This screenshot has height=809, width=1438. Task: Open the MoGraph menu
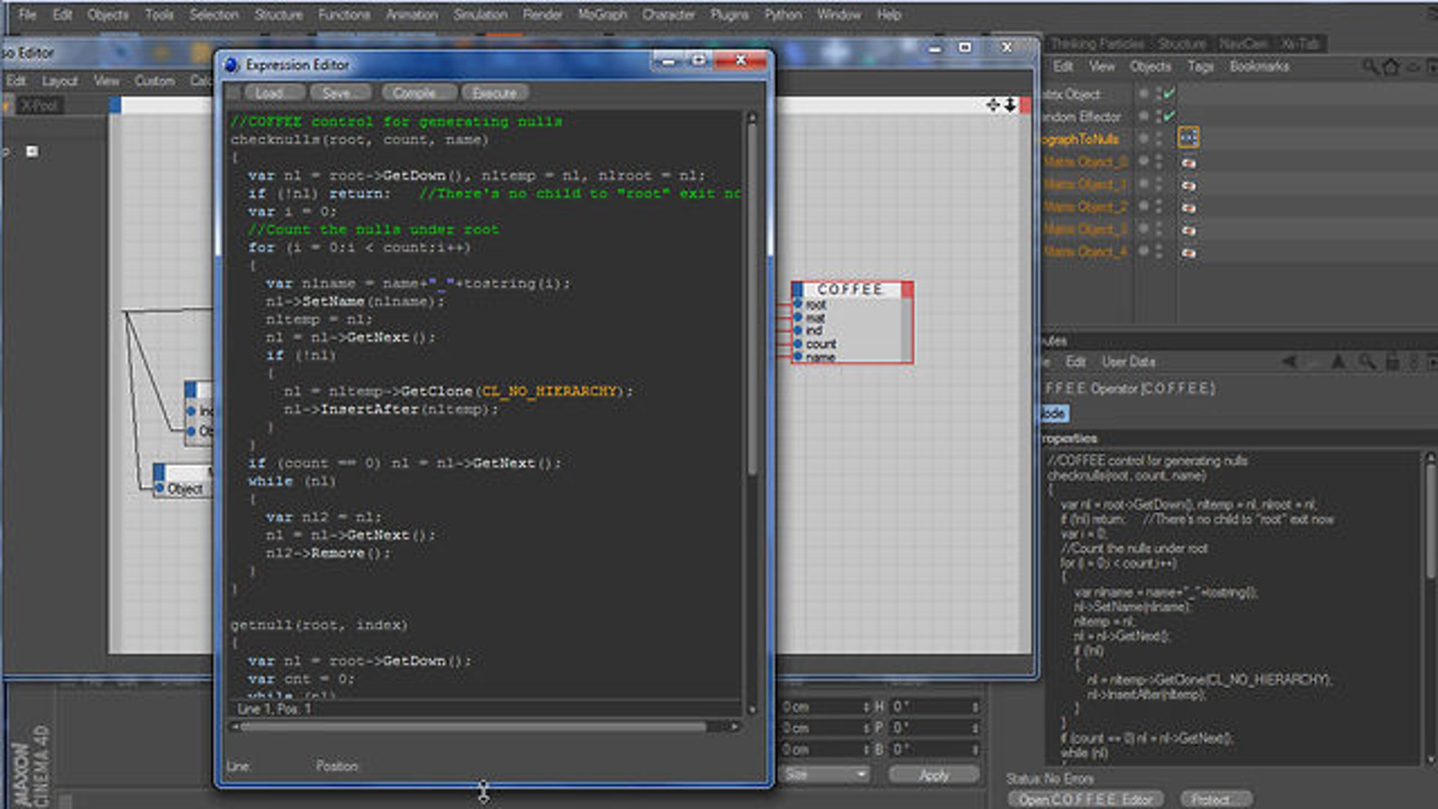[x=602, y=14]
